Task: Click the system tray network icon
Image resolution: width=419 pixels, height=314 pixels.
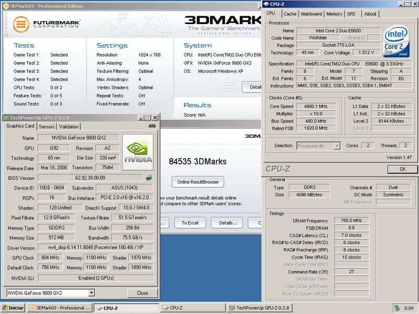Action: 397,308
